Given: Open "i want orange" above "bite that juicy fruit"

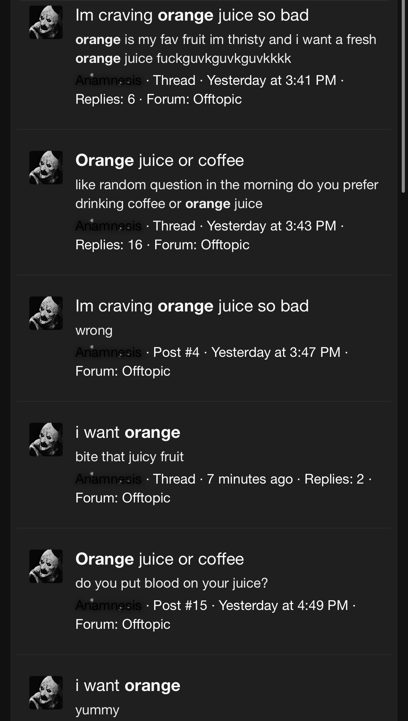Looking at the screenshot, I should point(128,433).
